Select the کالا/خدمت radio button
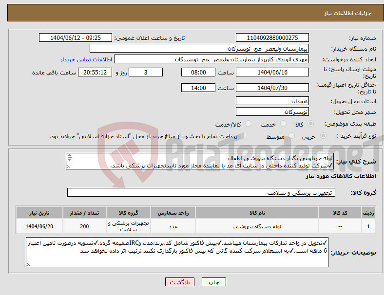384x295 pixels. [249, 124]
